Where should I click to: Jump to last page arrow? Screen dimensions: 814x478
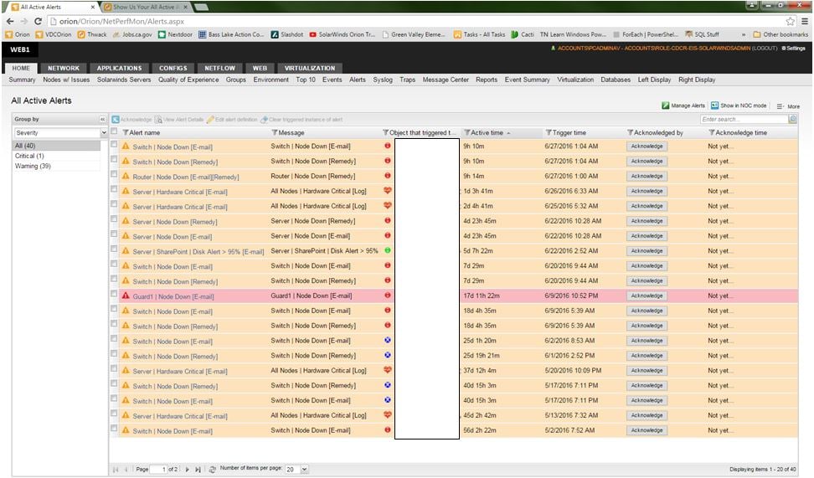tap(198, 469)
